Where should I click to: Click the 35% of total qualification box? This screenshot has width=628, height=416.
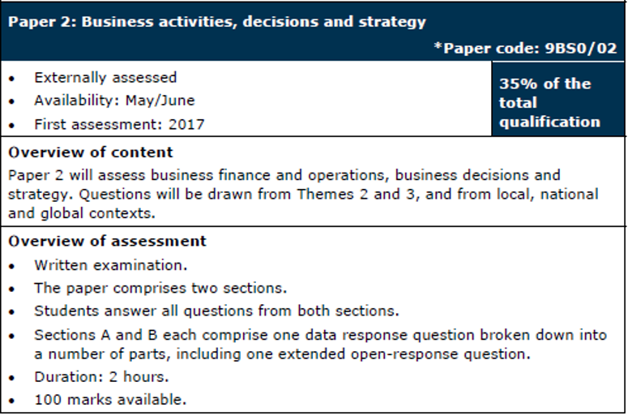click(x=558, y=99)
